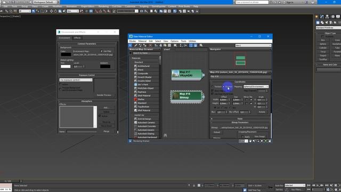Open the Standard Primitives dropdown in Create panel

(x=328, y=28)
